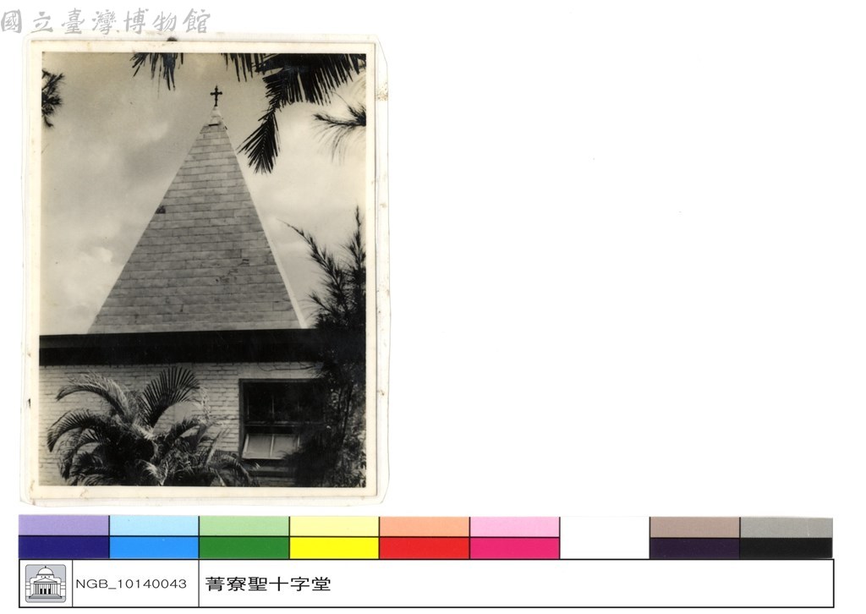Screen dimensions: 866x614
Task: Click the caption 菁寮聖十字堂
Action: click(x=268, y=584)
